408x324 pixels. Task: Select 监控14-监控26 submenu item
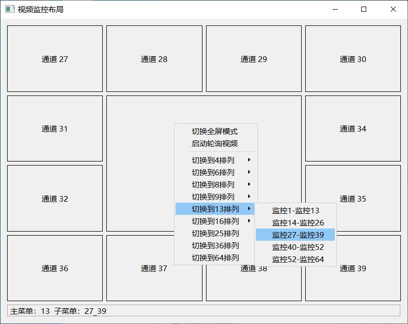[298, 222]
